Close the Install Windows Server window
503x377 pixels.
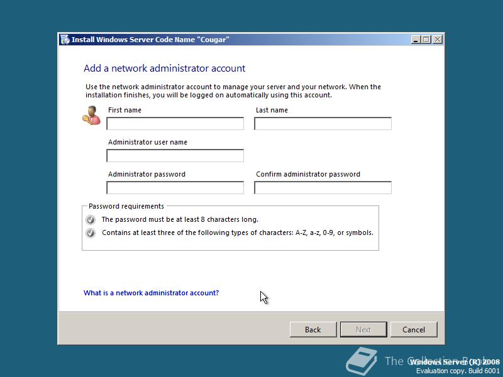tap(438, 40)
